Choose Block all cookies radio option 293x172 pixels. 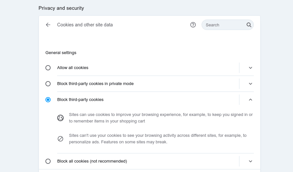coord(48,161)
